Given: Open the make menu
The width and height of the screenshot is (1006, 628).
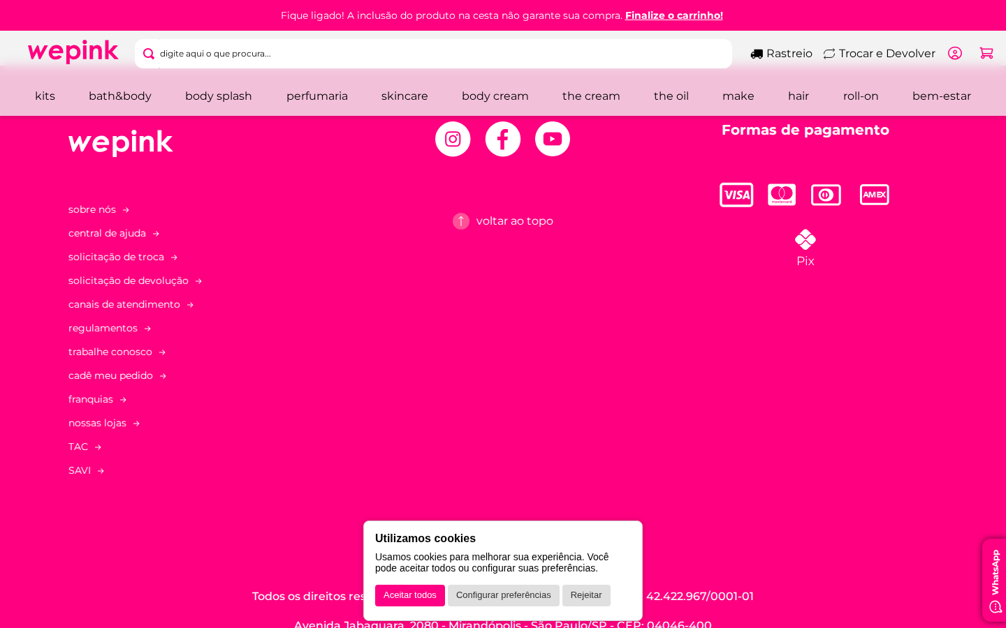Looking at the screenshot, I should point(738,96).
